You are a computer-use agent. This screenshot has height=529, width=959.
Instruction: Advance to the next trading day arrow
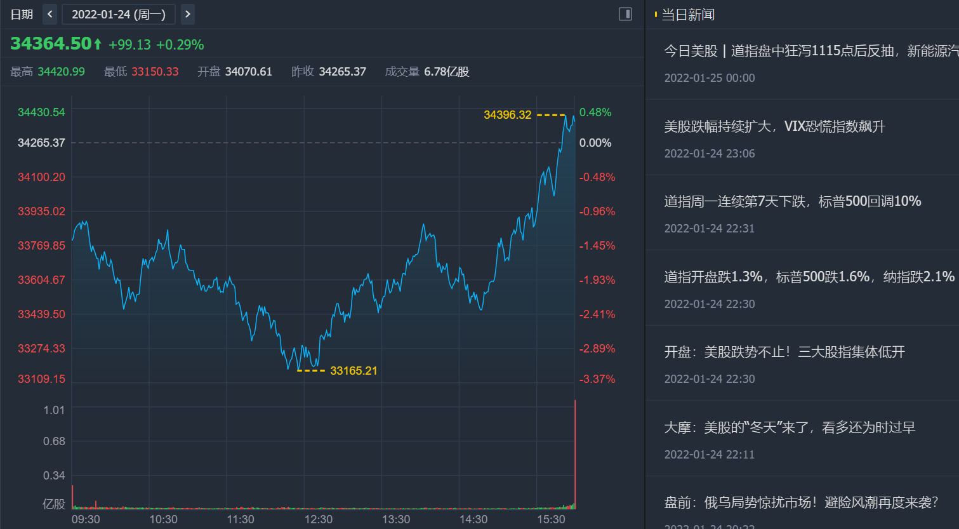click(x=187, y=14)
